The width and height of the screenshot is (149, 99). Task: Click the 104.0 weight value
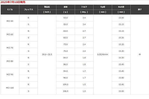pyautogui.click(x=66, y=85)
